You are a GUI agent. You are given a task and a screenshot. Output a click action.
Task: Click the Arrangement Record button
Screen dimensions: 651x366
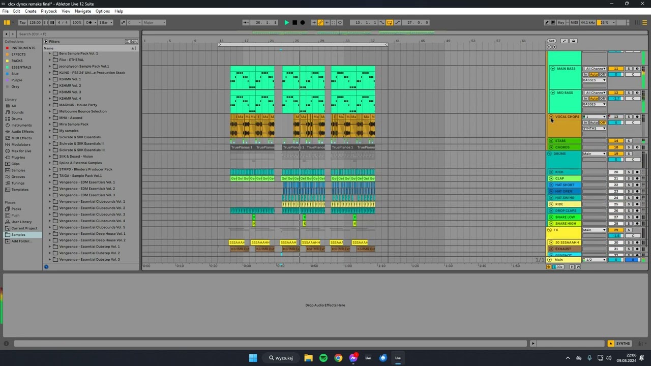click(x=303, y=22)
